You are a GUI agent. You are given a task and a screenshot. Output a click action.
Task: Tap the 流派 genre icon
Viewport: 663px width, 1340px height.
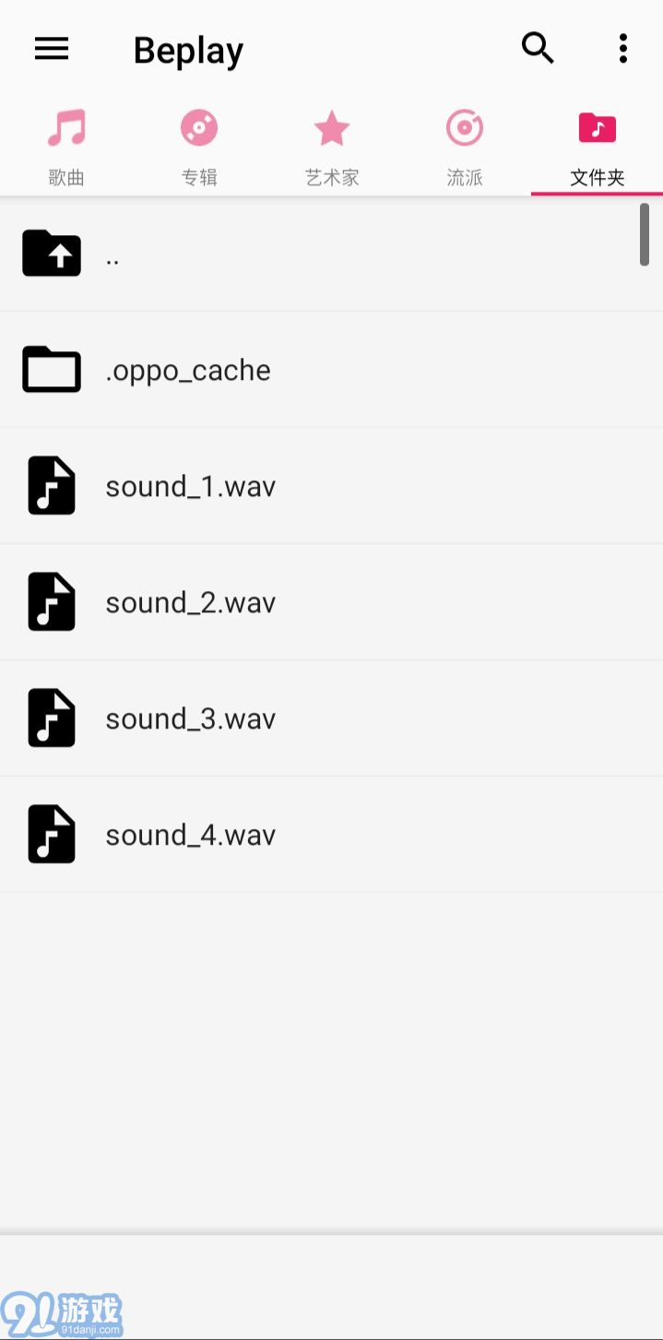[464, 128]
